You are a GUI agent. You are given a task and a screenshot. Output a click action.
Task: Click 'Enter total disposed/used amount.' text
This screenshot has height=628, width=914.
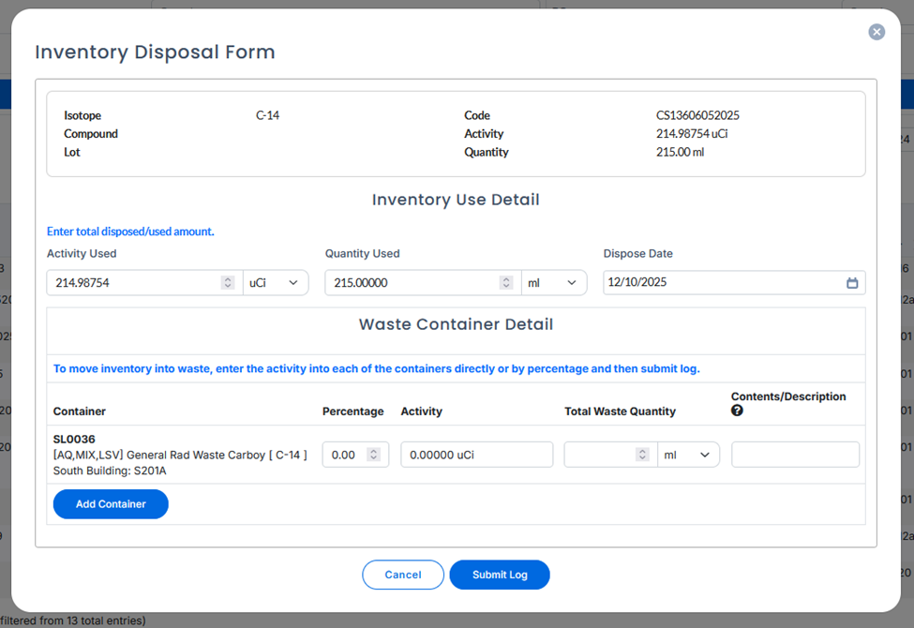coord(130,232)
